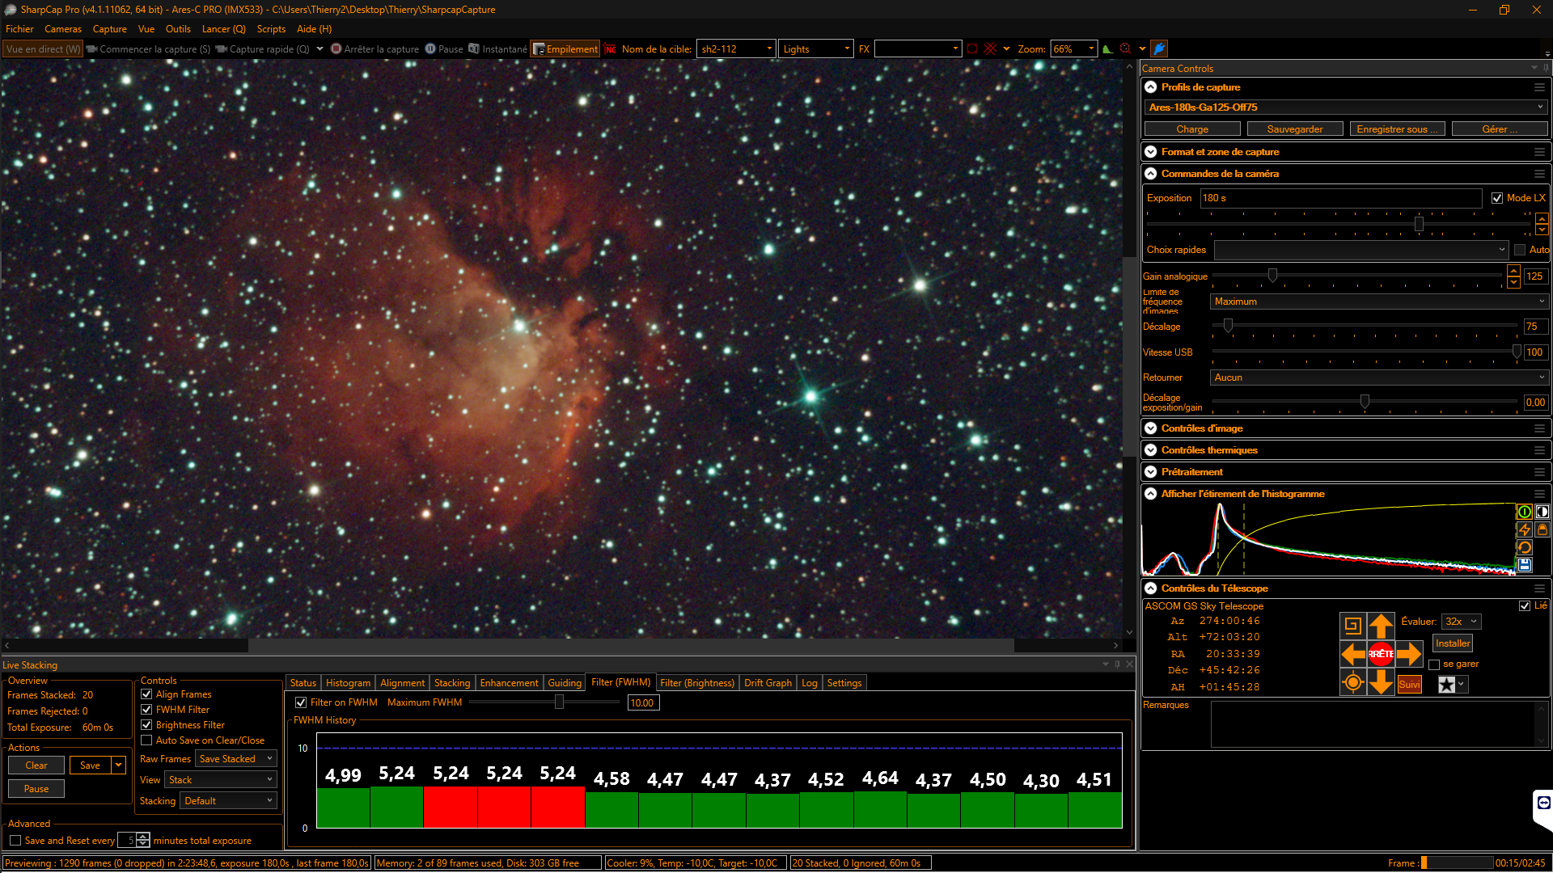The height and width of the screenshot is (873, 1553).
Task: Click the Sauvegarder profile button
Action: pyautogui.click(x=1295, y=129)
